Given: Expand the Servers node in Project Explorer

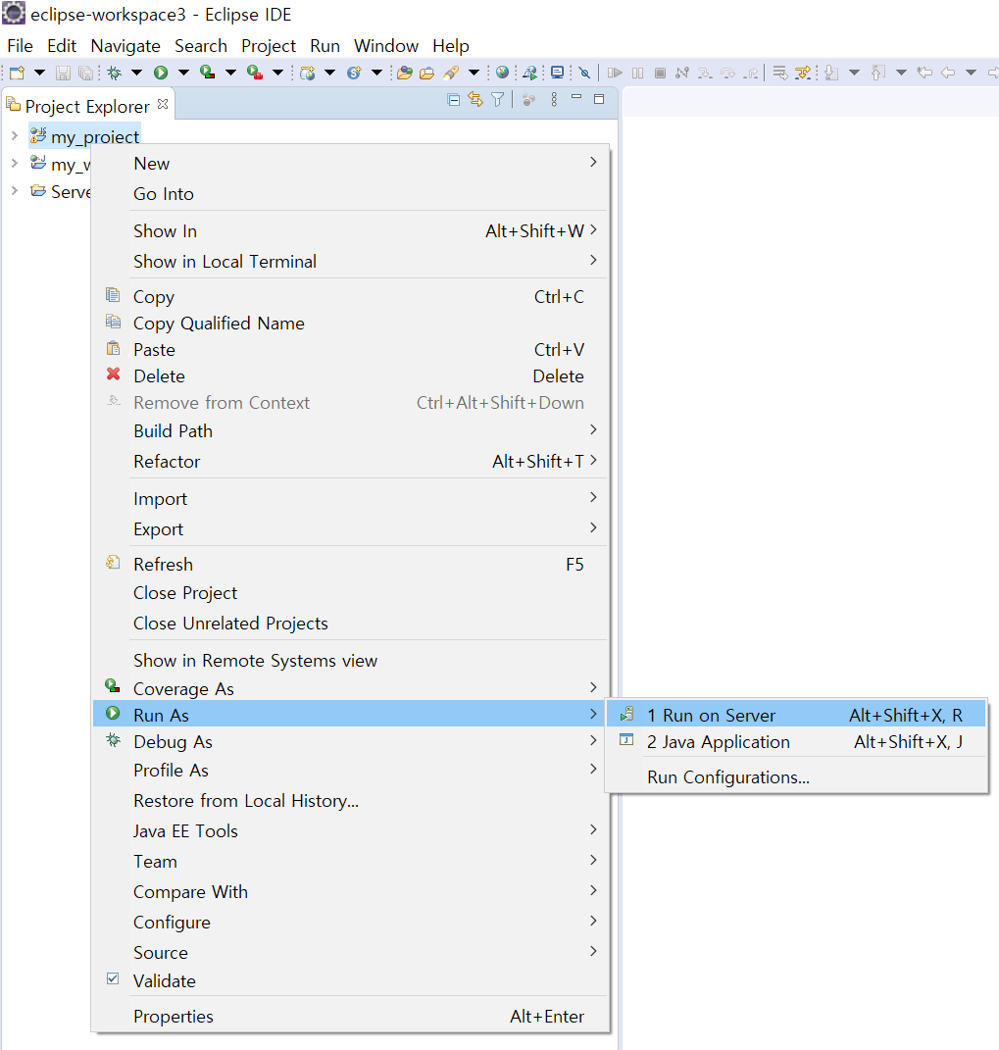Looking at the screenshot, I should 16,191.
